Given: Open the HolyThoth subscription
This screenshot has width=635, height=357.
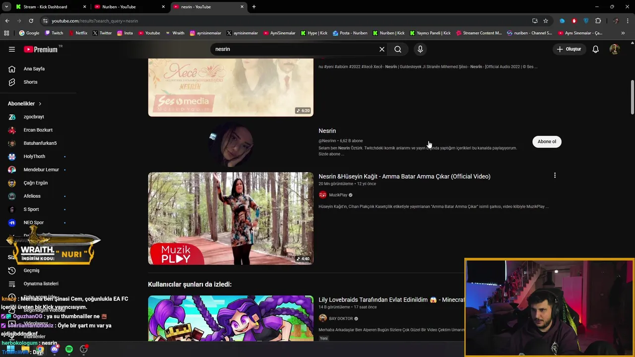Looking at the screenshot, I should coord(34,157).
